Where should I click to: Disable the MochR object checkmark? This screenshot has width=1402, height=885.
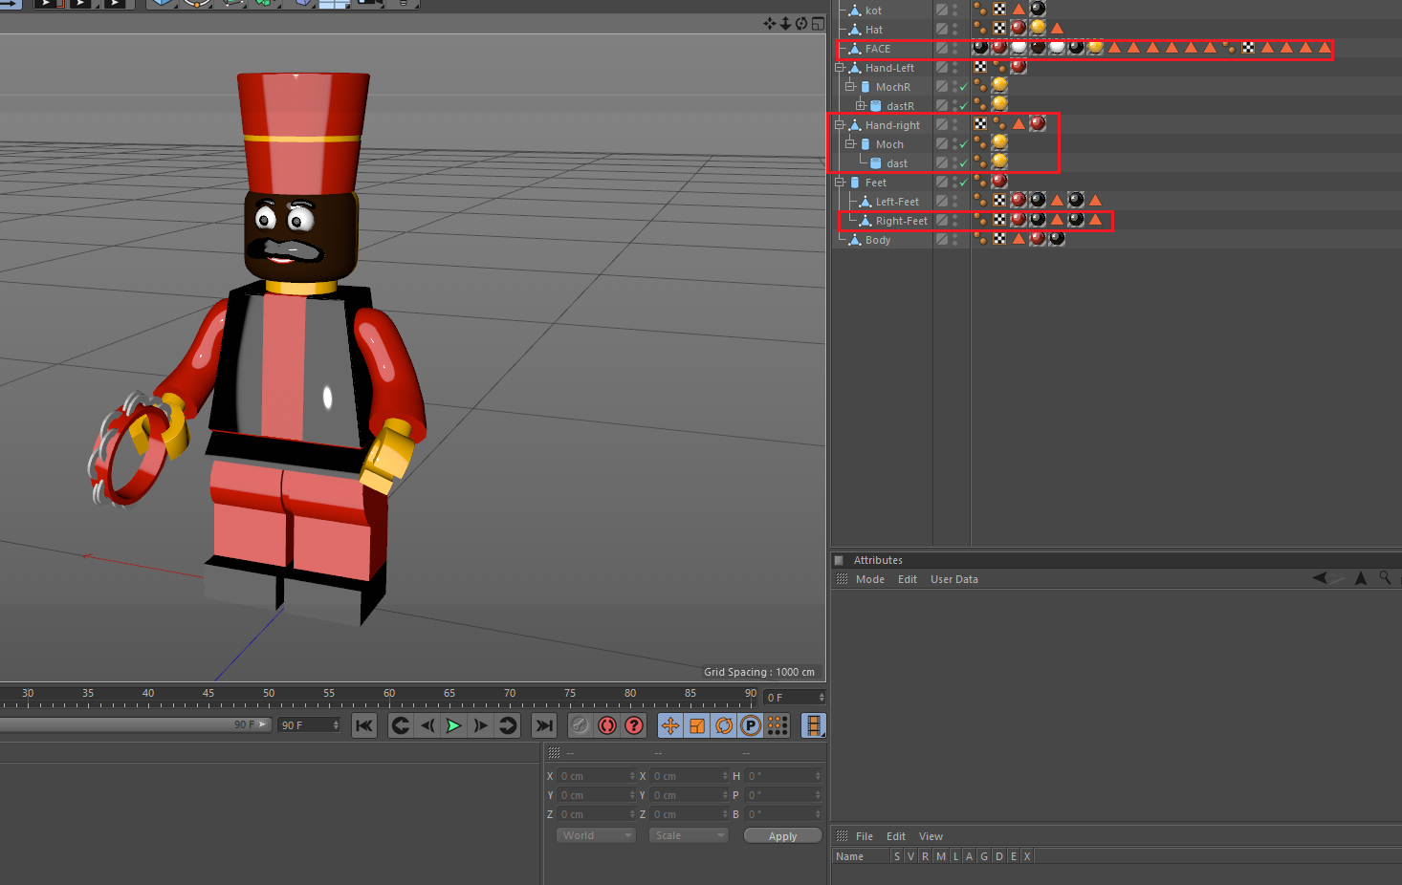963,87
